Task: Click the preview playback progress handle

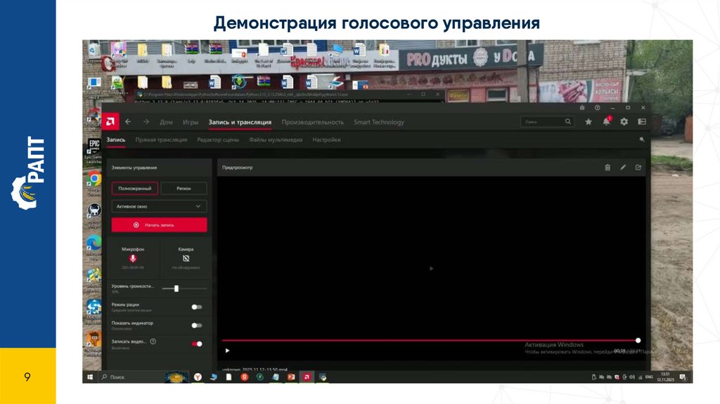Action: [638, 341]
